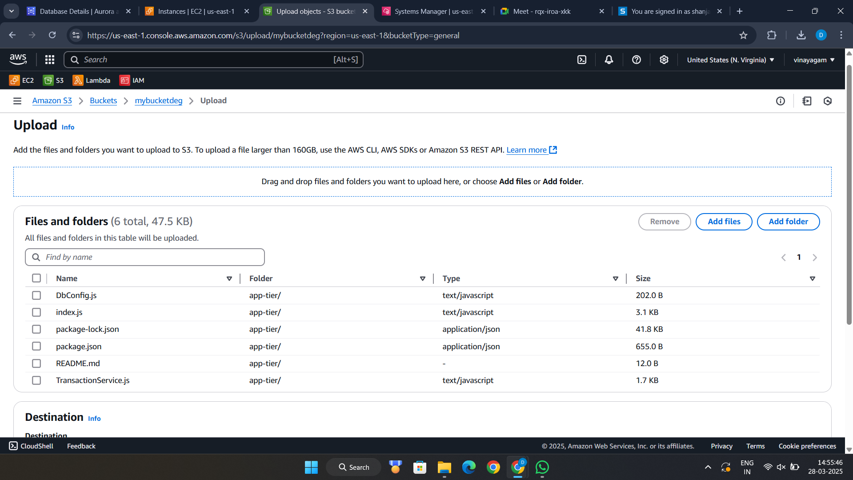Image resolution: width=853 pixels, height=480 pixels.
Task: Switch to Systems Manager tab
Action: tap(435, 11)
